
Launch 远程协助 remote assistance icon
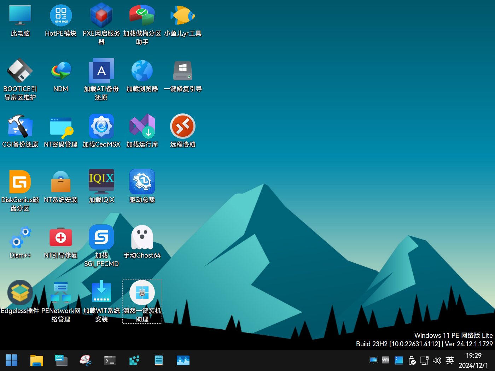click(183, 131)
